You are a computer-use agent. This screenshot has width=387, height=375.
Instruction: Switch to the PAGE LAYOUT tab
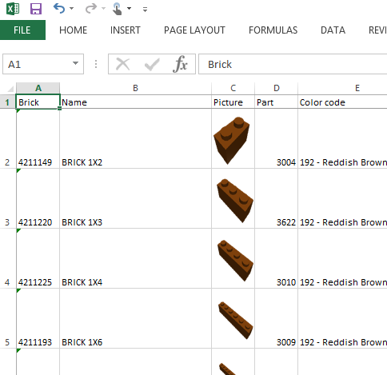point(194,30)
